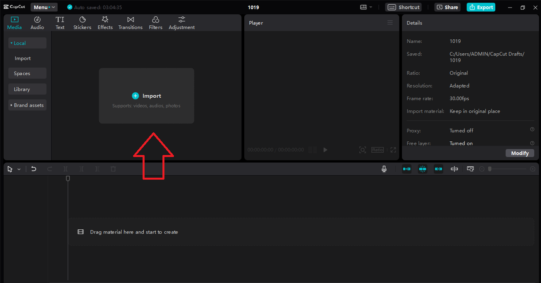Click the player timecode display

click(276, 150)
